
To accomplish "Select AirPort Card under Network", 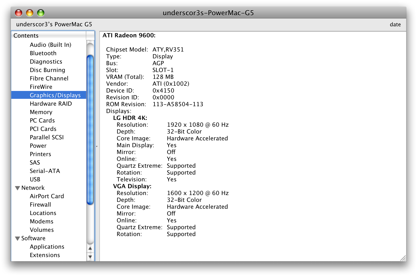I will pos(47,196).
